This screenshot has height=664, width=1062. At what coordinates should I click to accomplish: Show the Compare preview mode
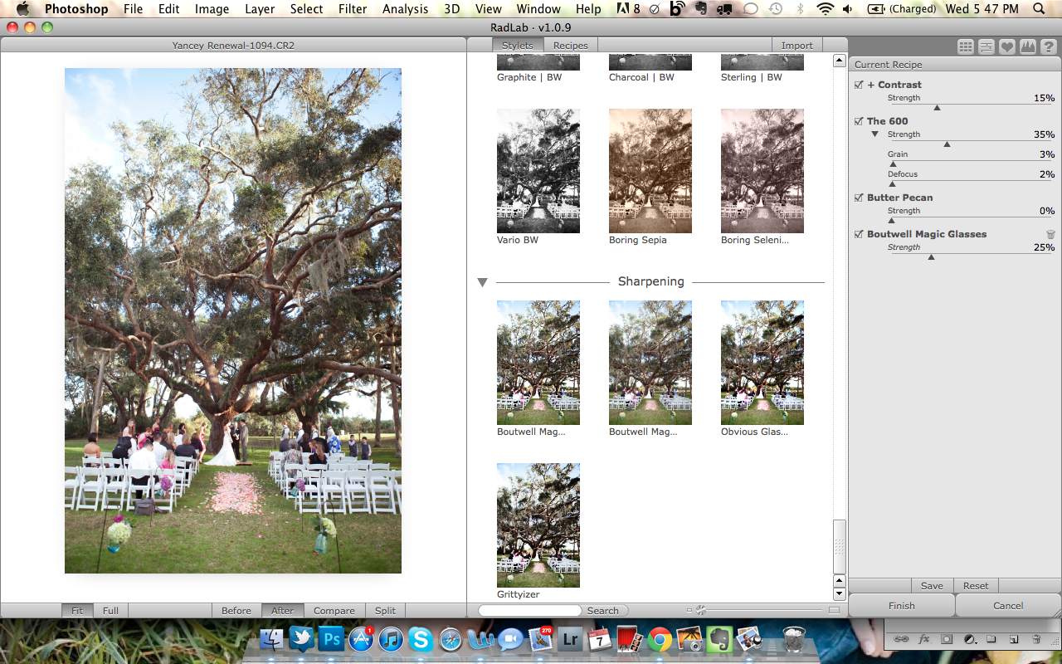tap(334, 611)
